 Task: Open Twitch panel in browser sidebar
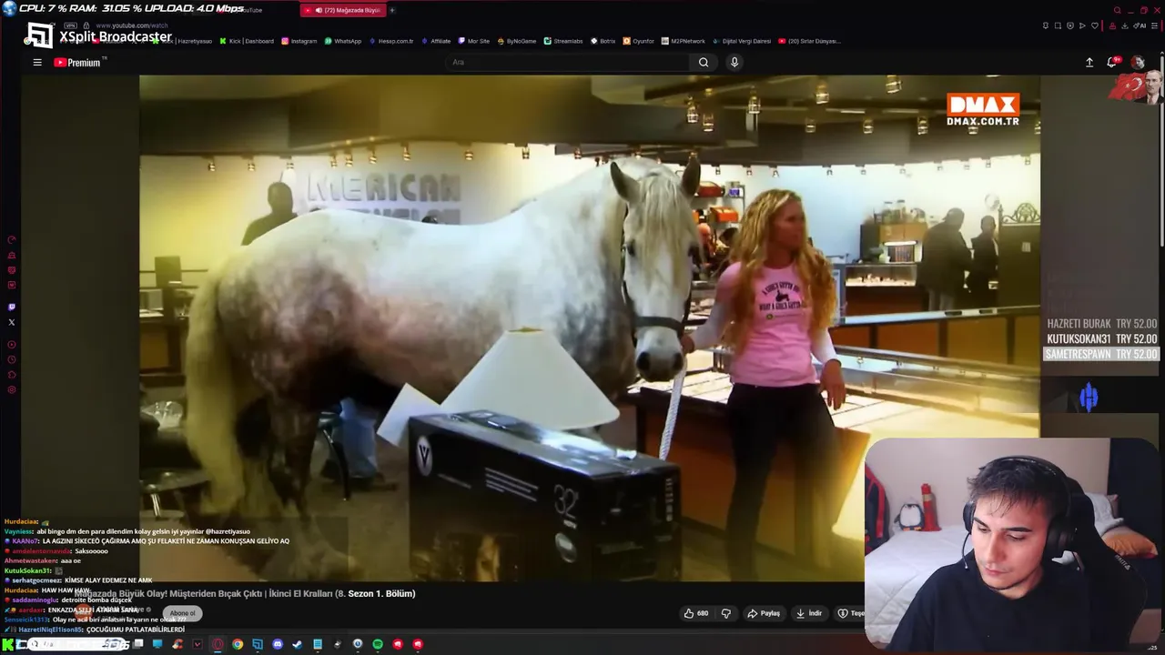12,307
